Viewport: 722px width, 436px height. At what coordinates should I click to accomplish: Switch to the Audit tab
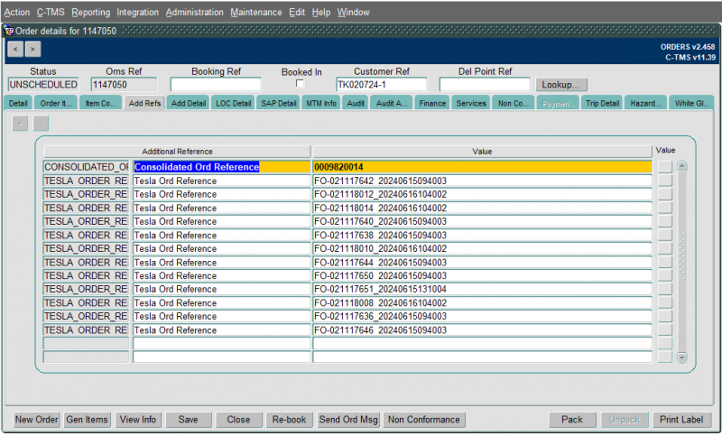coord(356,103)
